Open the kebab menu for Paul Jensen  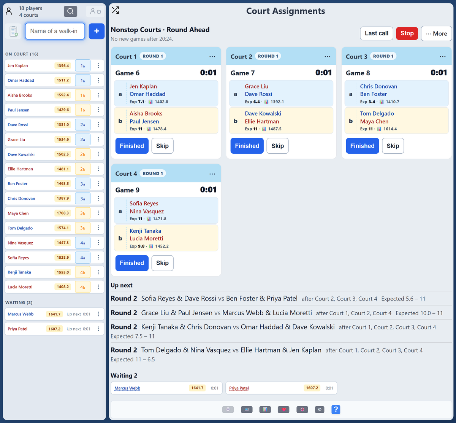coord(98,110)
